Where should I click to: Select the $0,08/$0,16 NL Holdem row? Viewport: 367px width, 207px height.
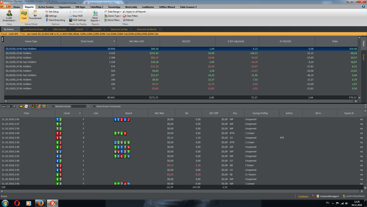[181, 58]
